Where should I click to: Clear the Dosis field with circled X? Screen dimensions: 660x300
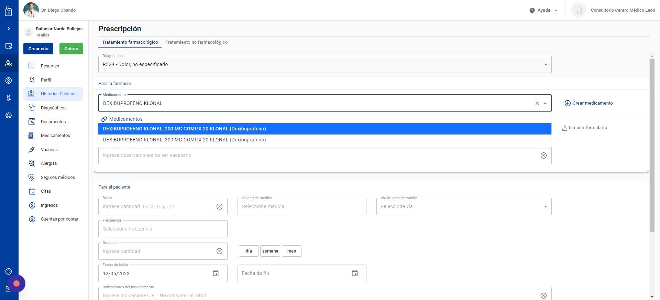pyautogui.click(x=219, y=206)
